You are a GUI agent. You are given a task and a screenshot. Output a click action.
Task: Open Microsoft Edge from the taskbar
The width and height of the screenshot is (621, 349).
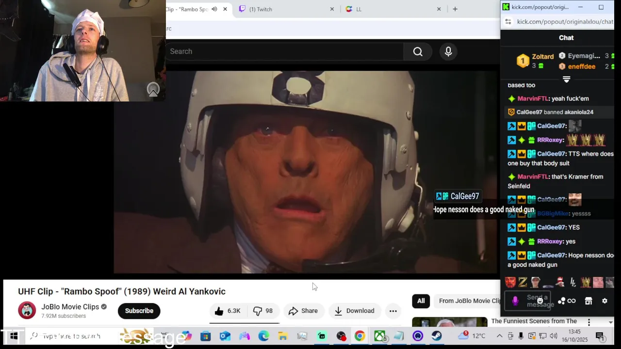pyautogui.click(x=263, y=336)
